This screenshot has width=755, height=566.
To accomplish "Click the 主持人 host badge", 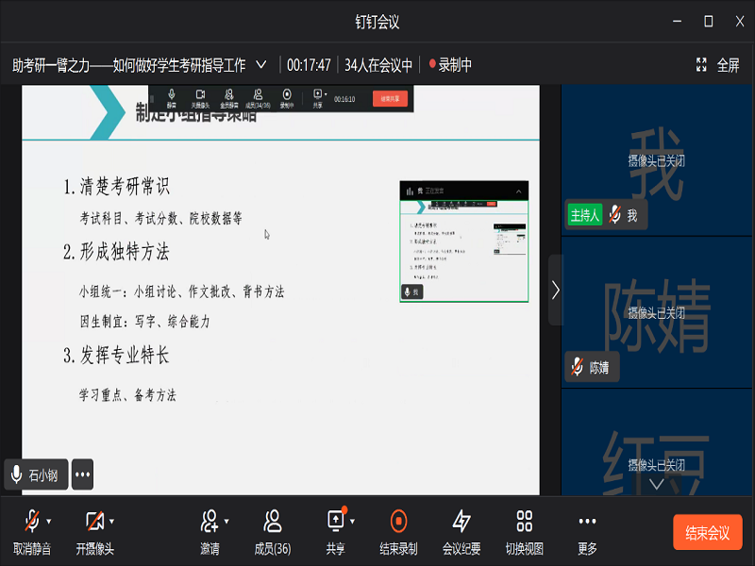I will click(584, 215).
